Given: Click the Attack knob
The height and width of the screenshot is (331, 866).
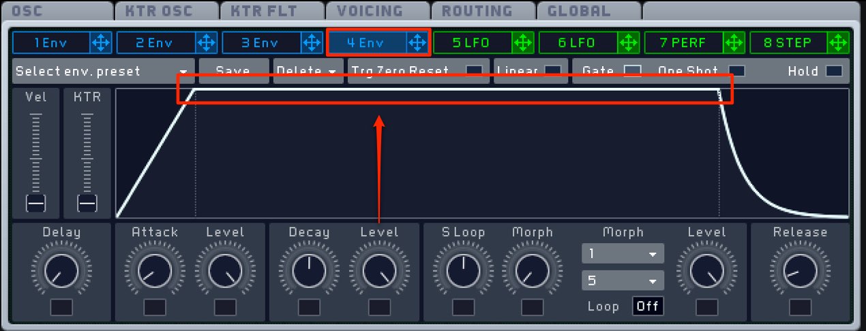Looking at the screenshot, I should coord(154,272).
